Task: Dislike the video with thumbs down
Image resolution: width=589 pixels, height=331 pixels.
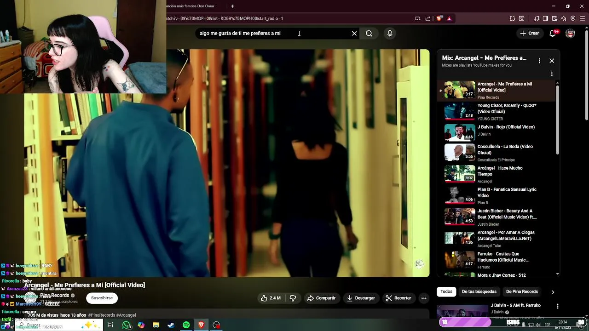Action: (x=293, y=298)
